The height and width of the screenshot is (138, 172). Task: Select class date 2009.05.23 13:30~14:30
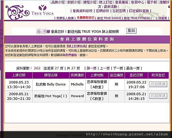(x=19, y=84)
